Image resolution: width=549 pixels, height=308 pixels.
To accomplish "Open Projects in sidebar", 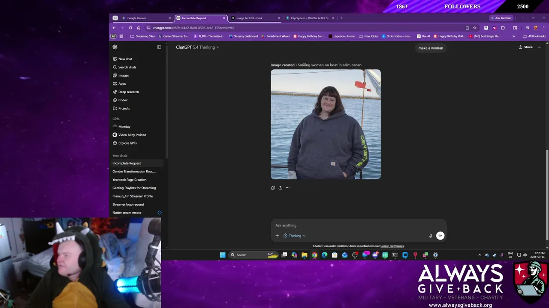I will point(137,108).
